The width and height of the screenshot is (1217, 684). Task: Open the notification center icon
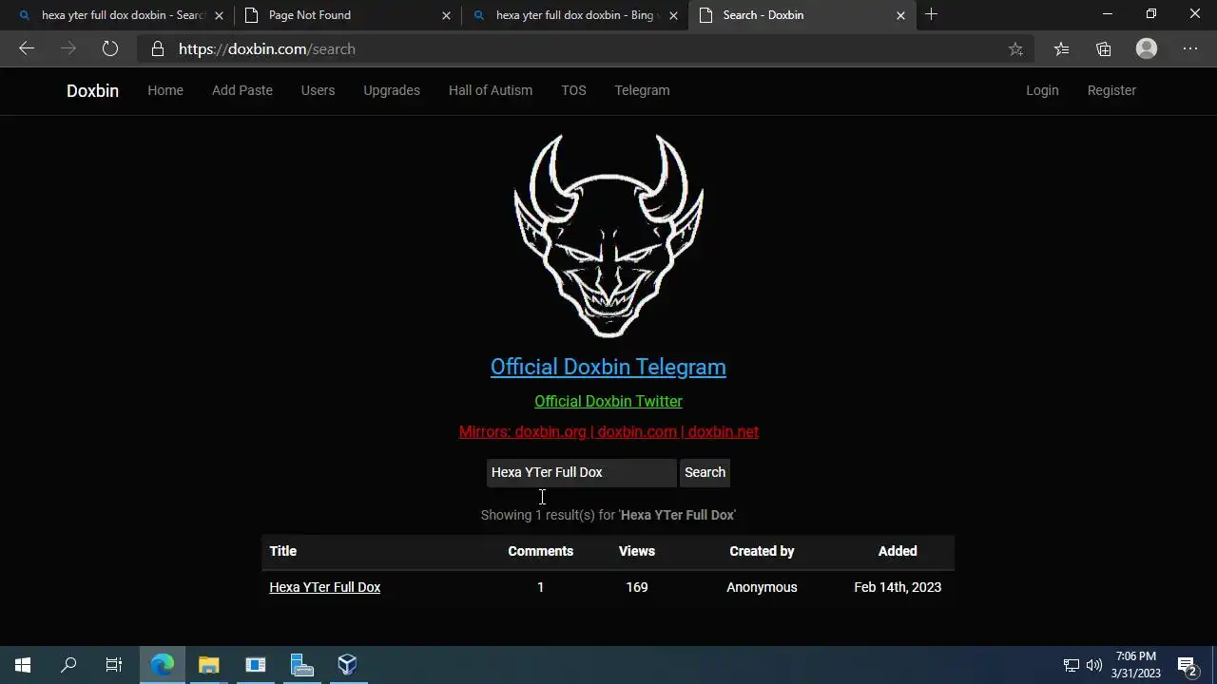[1187, 665]
